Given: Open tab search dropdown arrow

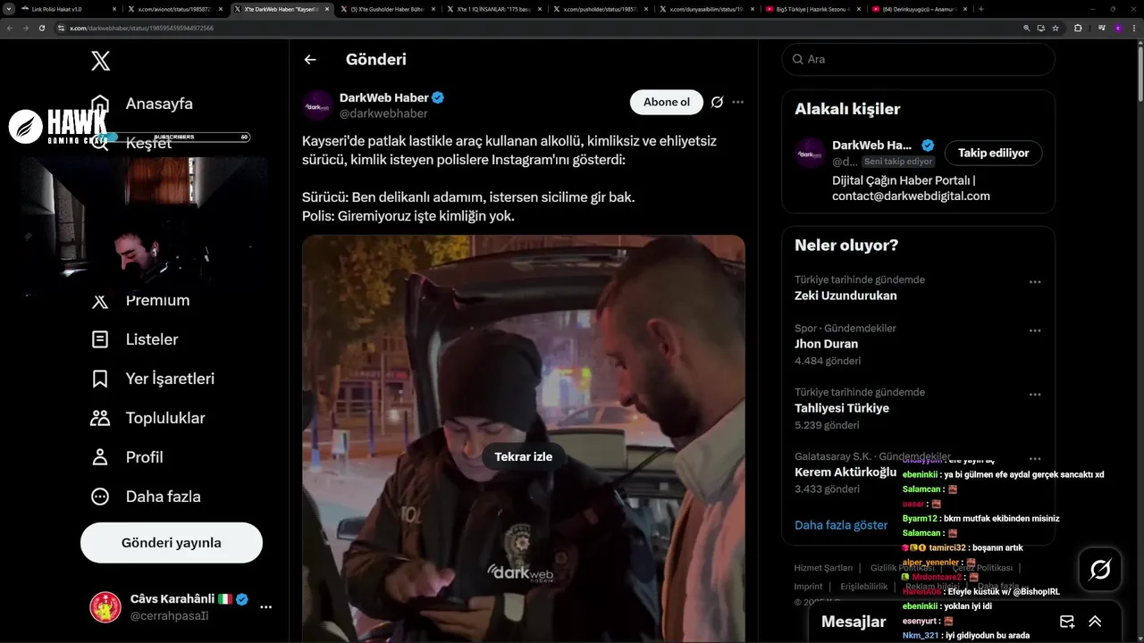Looking at the screenshot, I should [x=10, y=9].
